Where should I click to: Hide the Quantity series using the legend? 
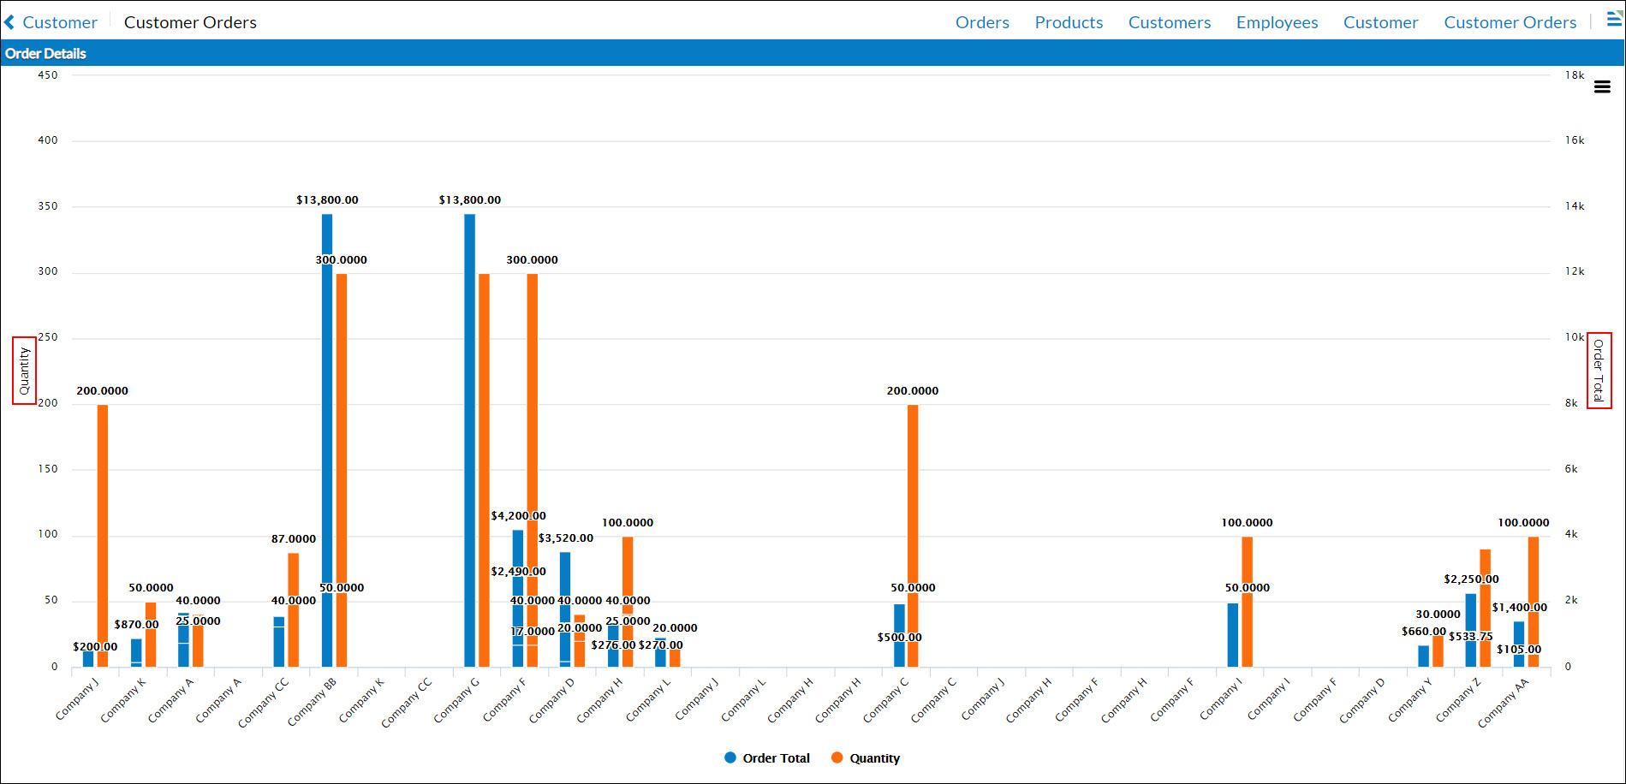click(874, 757)
